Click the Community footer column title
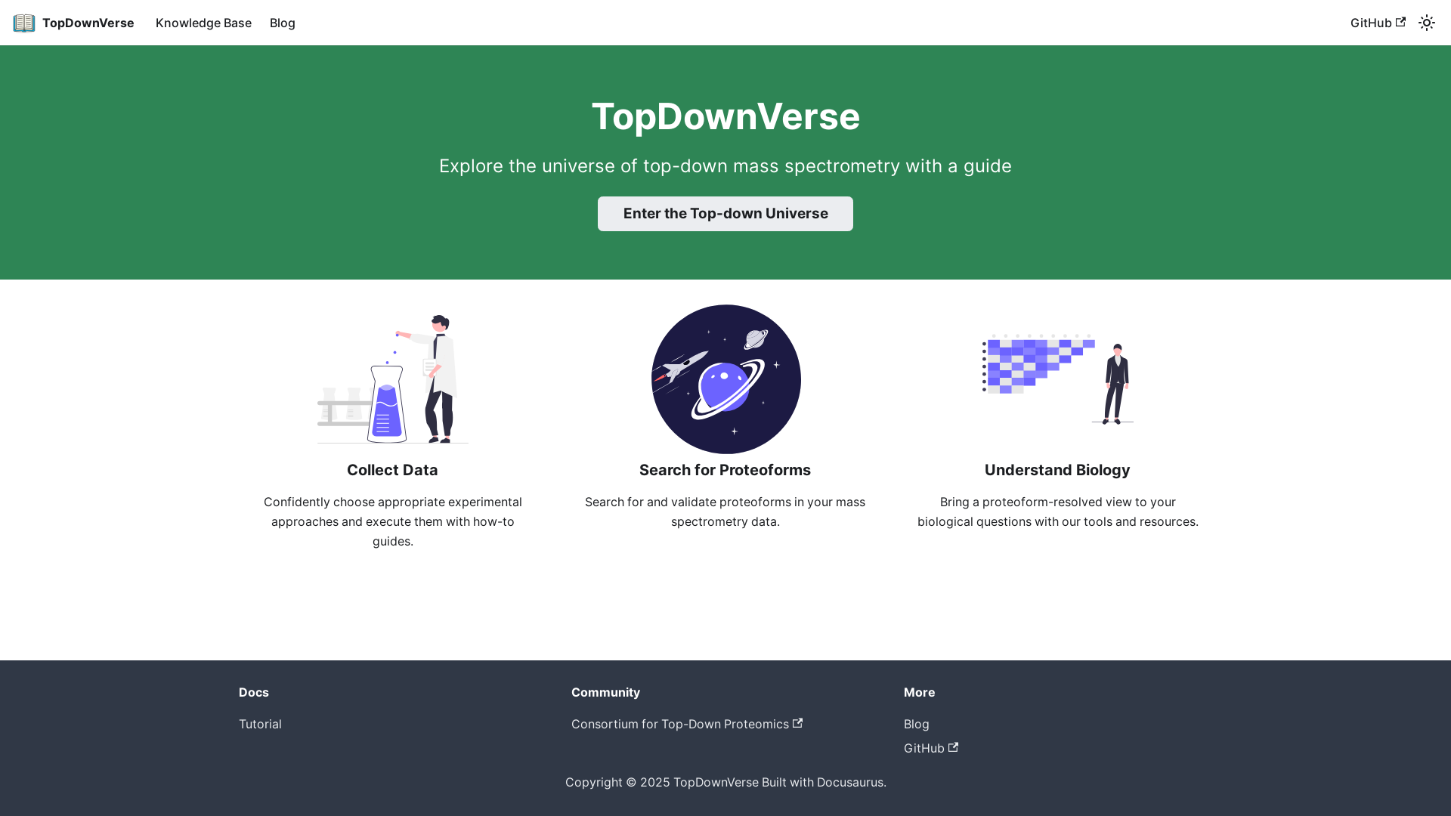This screenshot has width=1451, height=816. 605,692
